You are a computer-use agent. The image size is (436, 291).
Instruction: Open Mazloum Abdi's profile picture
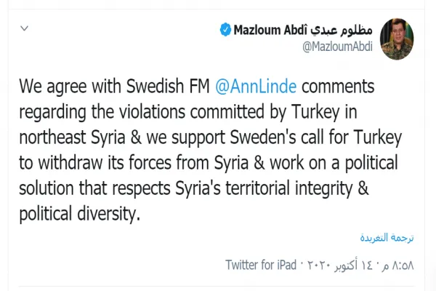397,39
